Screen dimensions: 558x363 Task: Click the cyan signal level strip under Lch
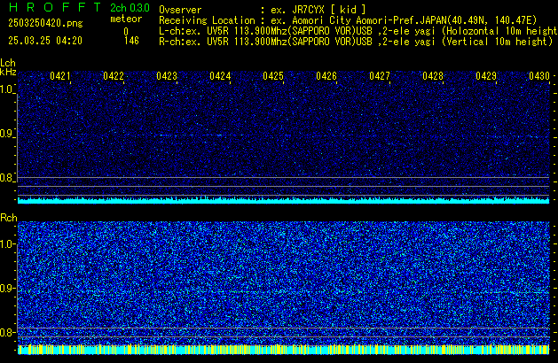(x=284, y=200)
